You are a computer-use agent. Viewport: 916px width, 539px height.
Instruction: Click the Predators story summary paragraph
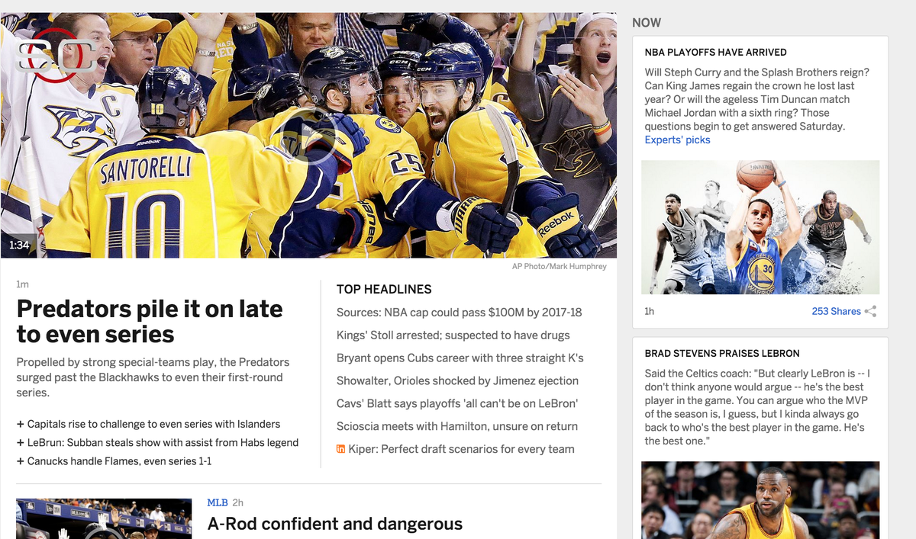[153, 377]
